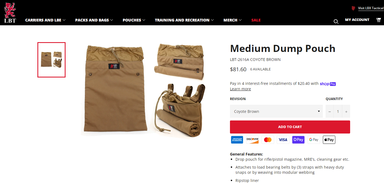Click the American Express payment icon

237,140
